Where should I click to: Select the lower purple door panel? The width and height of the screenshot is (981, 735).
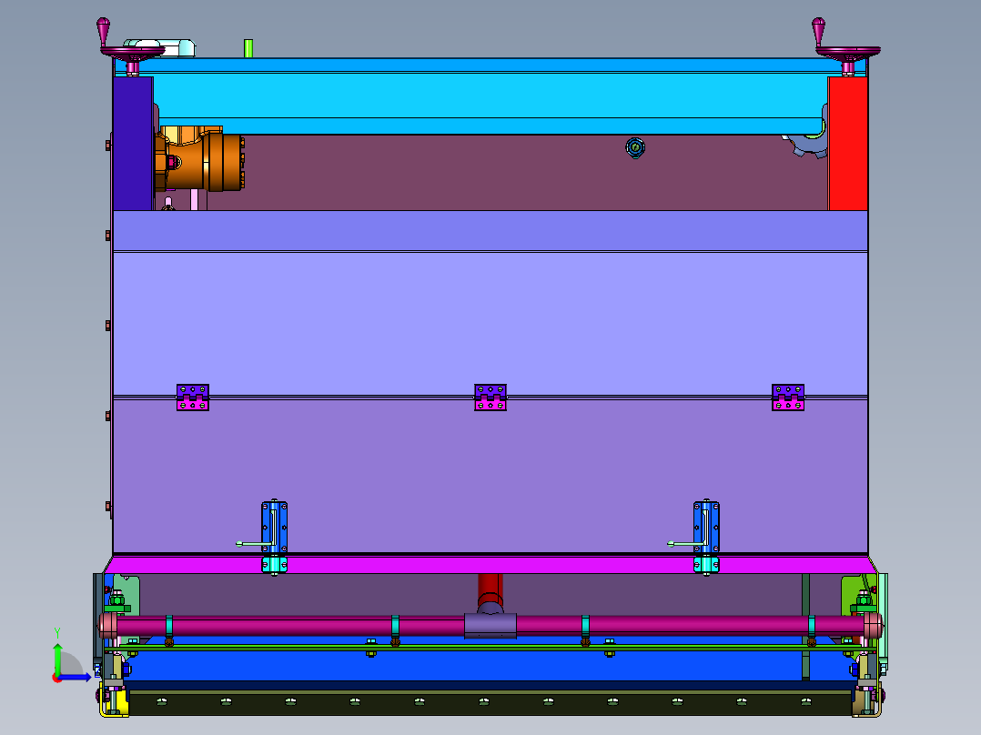point(490,476)
